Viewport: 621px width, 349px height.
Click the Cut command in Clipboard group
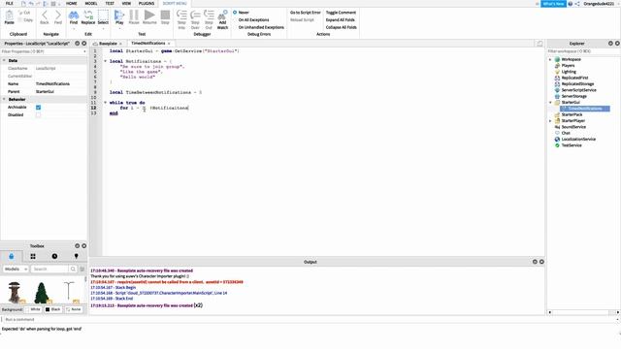25,13
